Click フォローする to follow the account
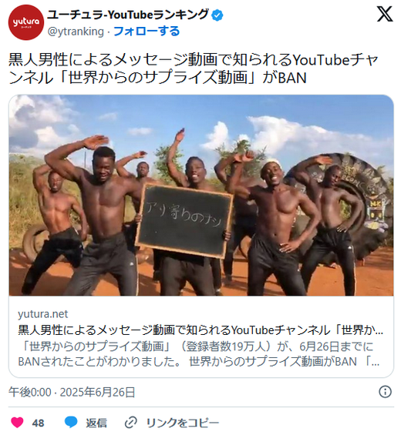 pyautogui.click(x=147, y=31)
